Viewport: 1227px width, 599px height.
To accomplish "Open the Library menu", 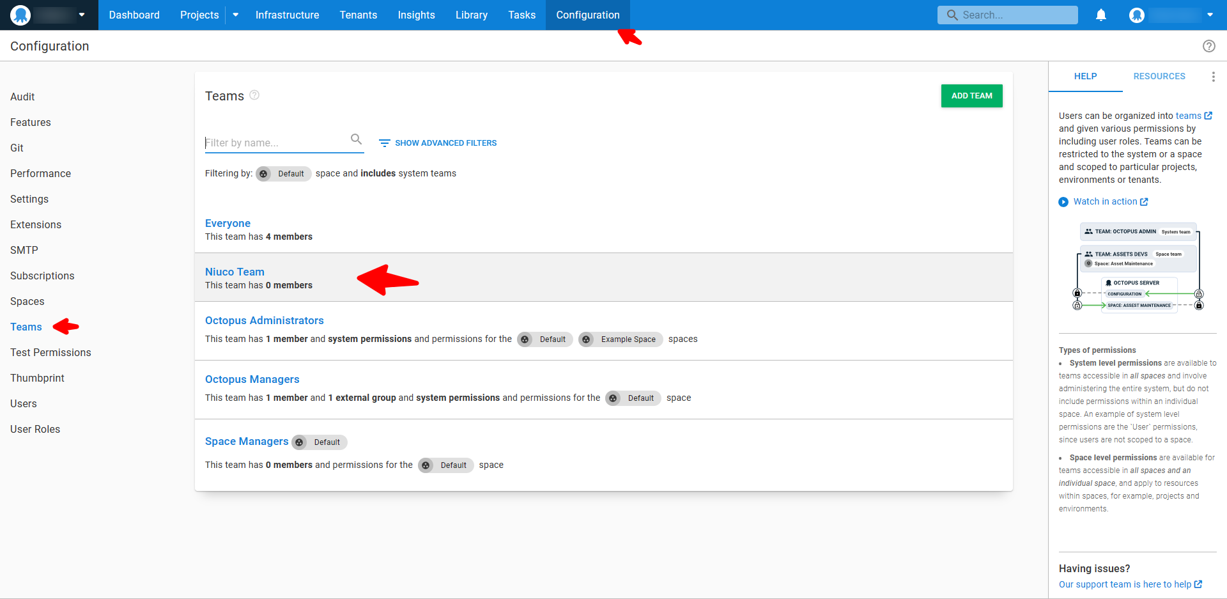I will pyautogui.click(x=472, y=15).
